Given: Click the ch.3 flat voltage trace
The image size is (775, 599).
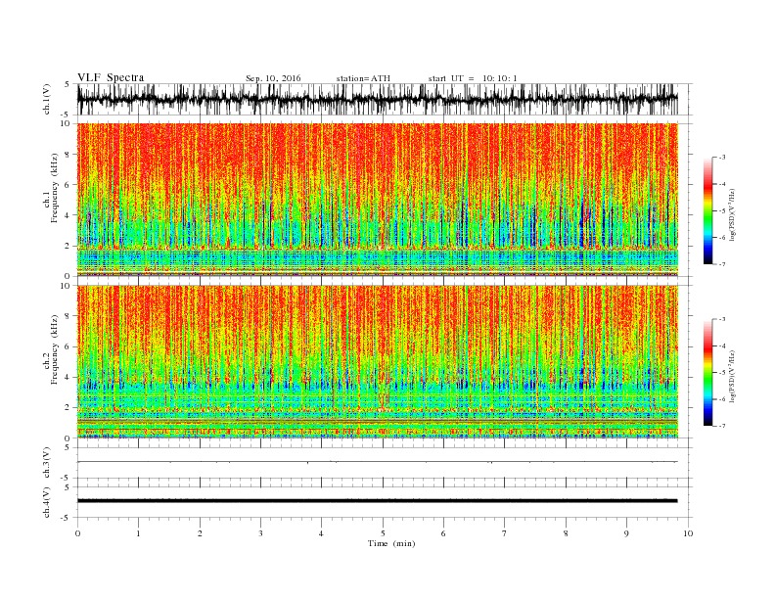Looking at the screenshot, I should coord(378,462).
